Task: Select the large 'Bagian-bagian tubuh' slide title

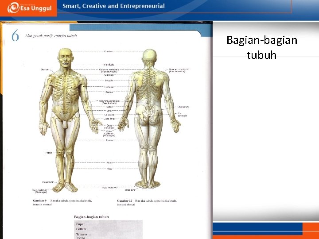Action: pos(262,47)
